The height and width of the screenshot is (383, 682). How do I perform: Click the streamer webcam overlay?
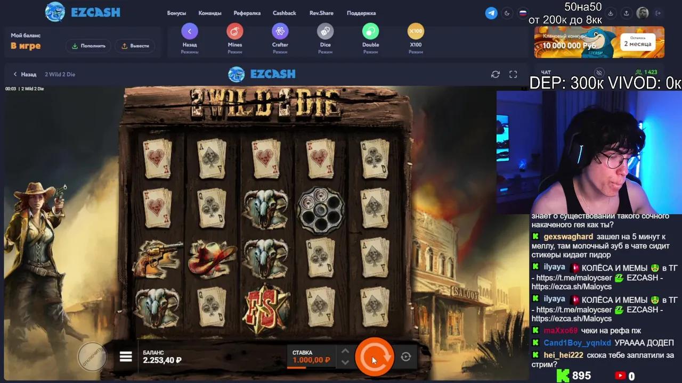[x=589, y=152]
